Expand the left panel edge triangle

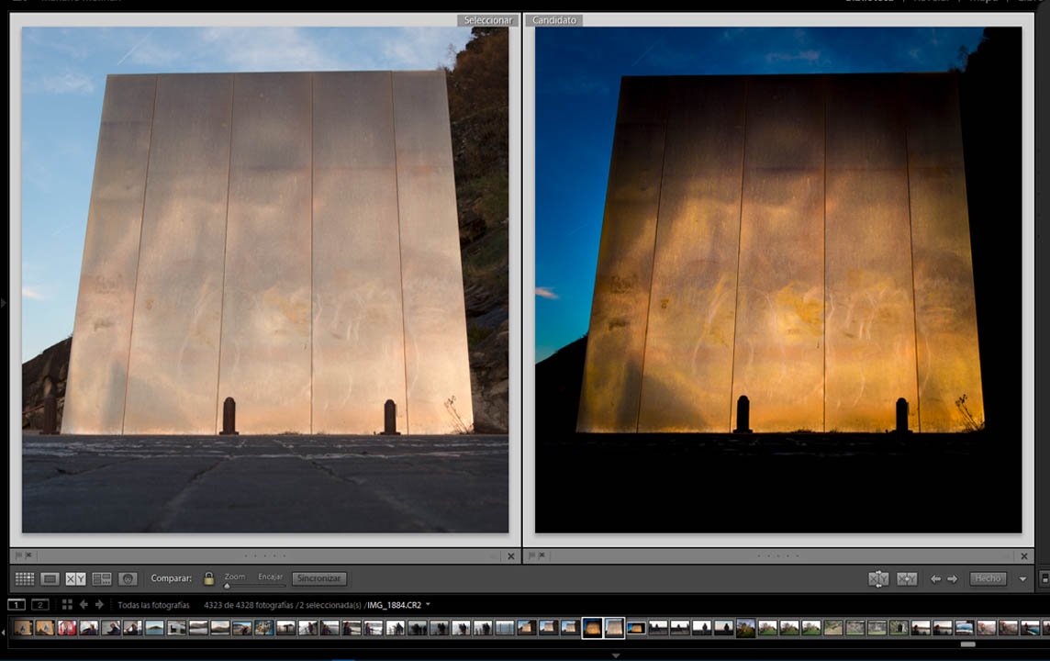click(4, 303)
